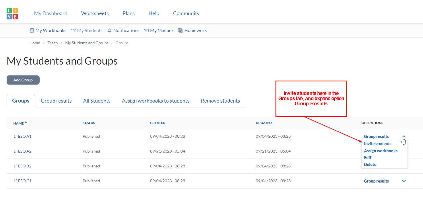Click the Homework notebook icon

click(181, 31)
